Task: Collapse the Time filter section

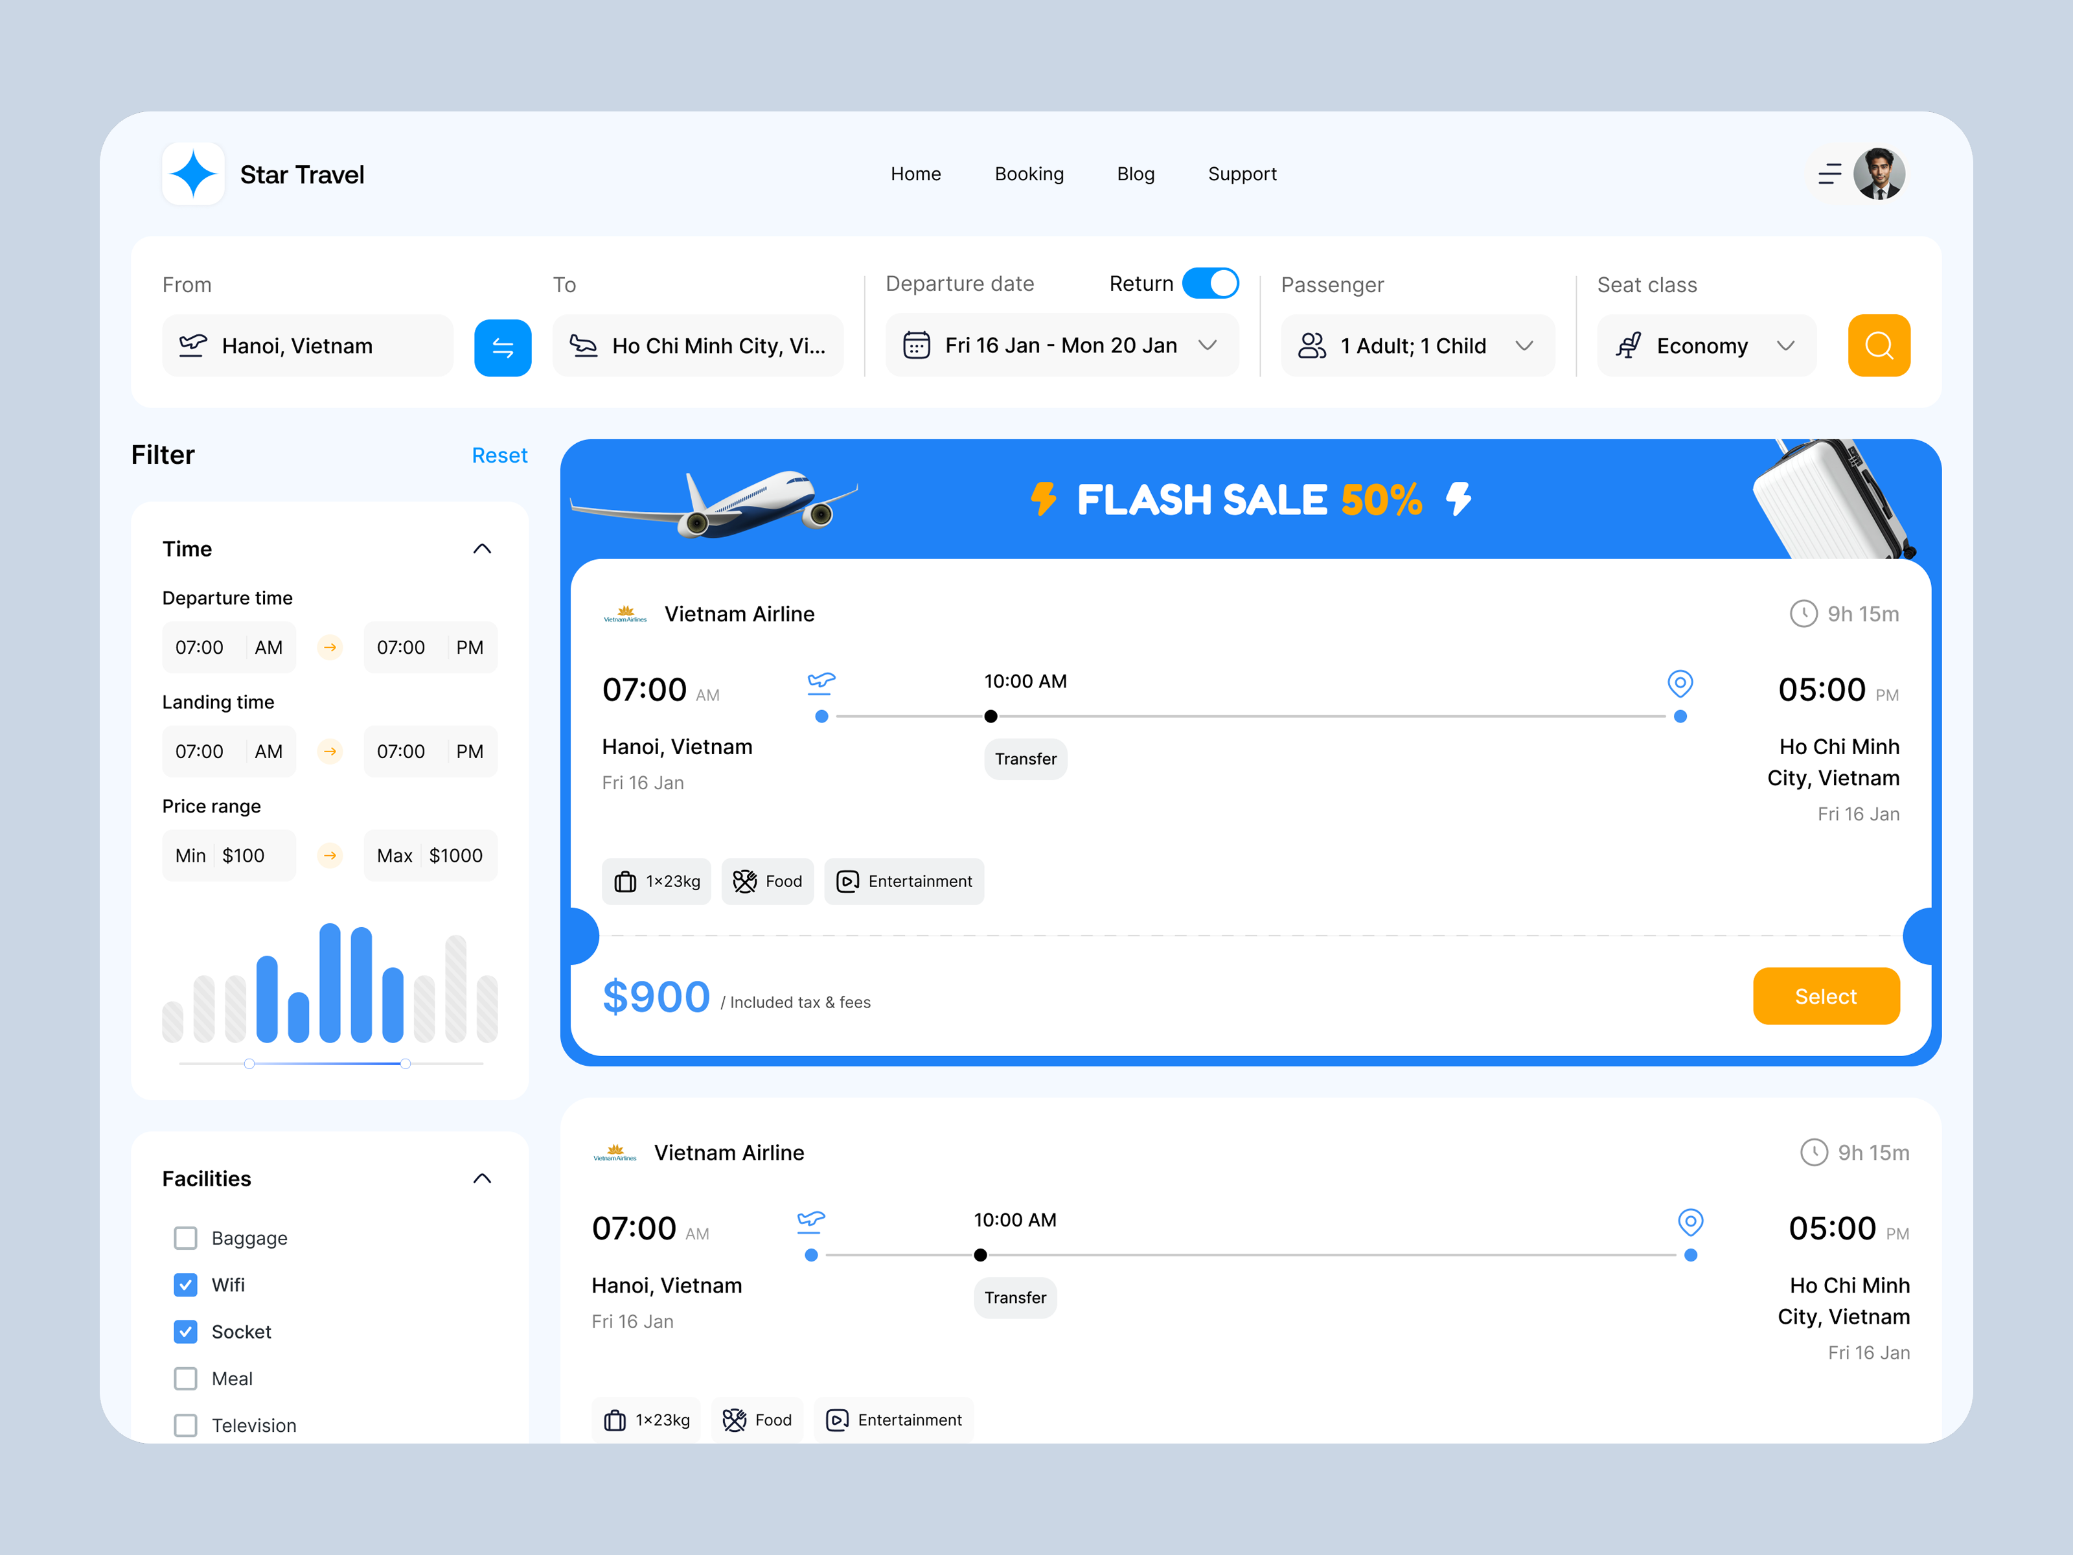Action: [482, 549]
